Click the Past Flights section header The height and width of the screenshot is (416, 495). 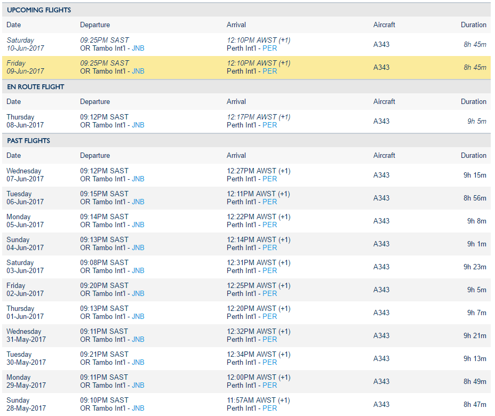[x=29, y=141]
